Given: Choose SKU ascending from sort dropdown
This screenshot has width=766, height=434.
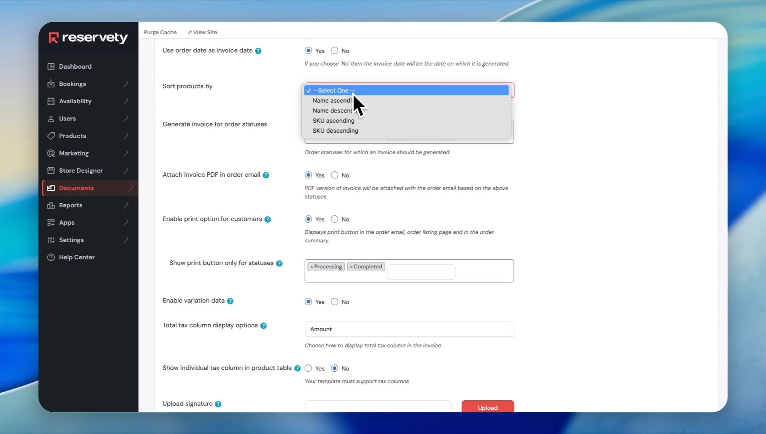Looking at the screenshot, I should 333,121.
